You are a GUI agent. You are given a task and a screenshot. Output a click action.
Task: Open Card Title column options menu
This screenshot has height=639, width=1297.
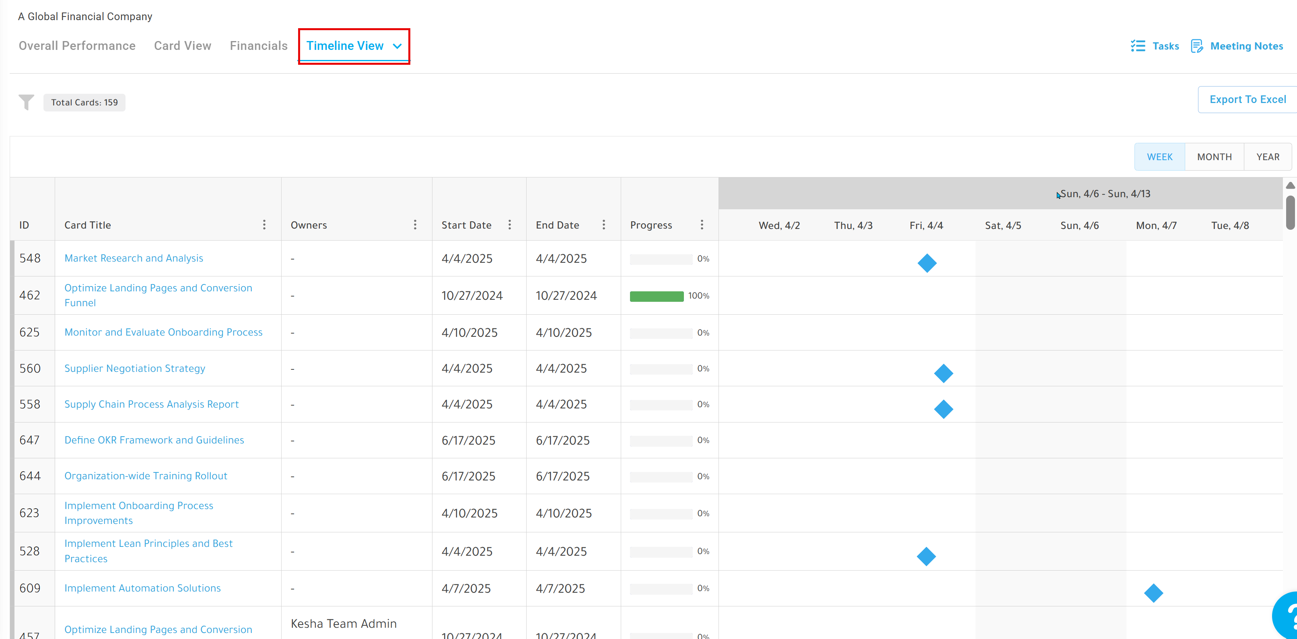point(264,225)
